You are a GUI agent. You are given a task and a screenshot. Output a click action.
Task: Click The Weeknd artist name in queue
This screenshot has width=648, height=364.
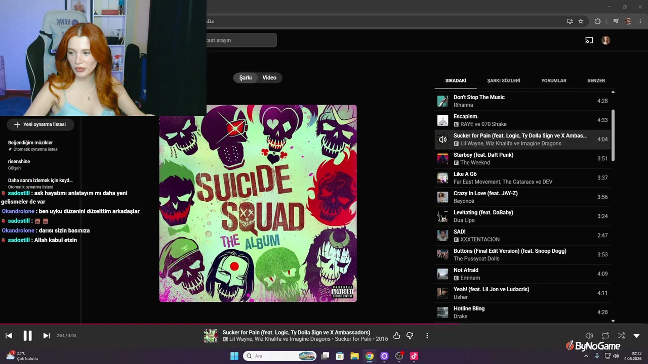(475, 163)
